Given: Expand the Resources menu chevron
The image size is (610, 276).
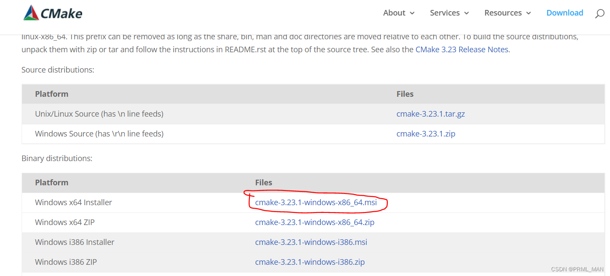Looking at the screenshot, I should pos(528,13).
